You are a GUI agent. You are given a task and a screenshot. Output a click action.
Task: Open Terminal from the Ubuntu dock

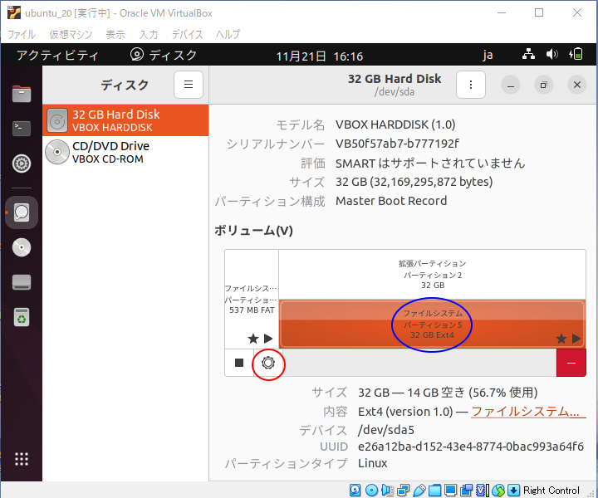(x=22, y=129)
